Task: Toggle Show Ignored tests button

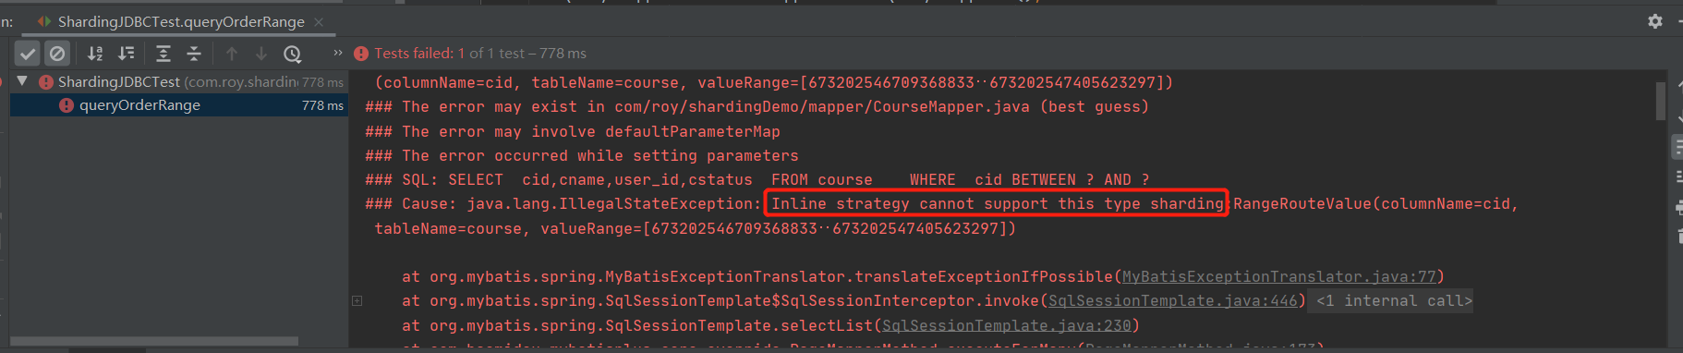Action: pyautogui.click(x=57, y=54)
